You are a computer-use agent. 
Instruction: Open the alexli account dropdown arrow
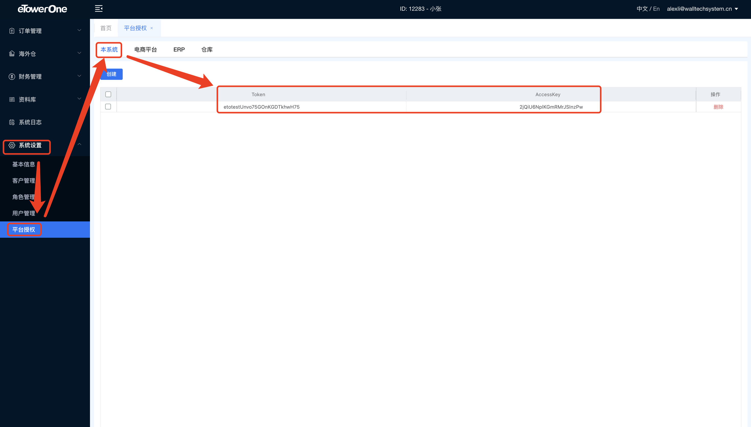coord(736,9)
